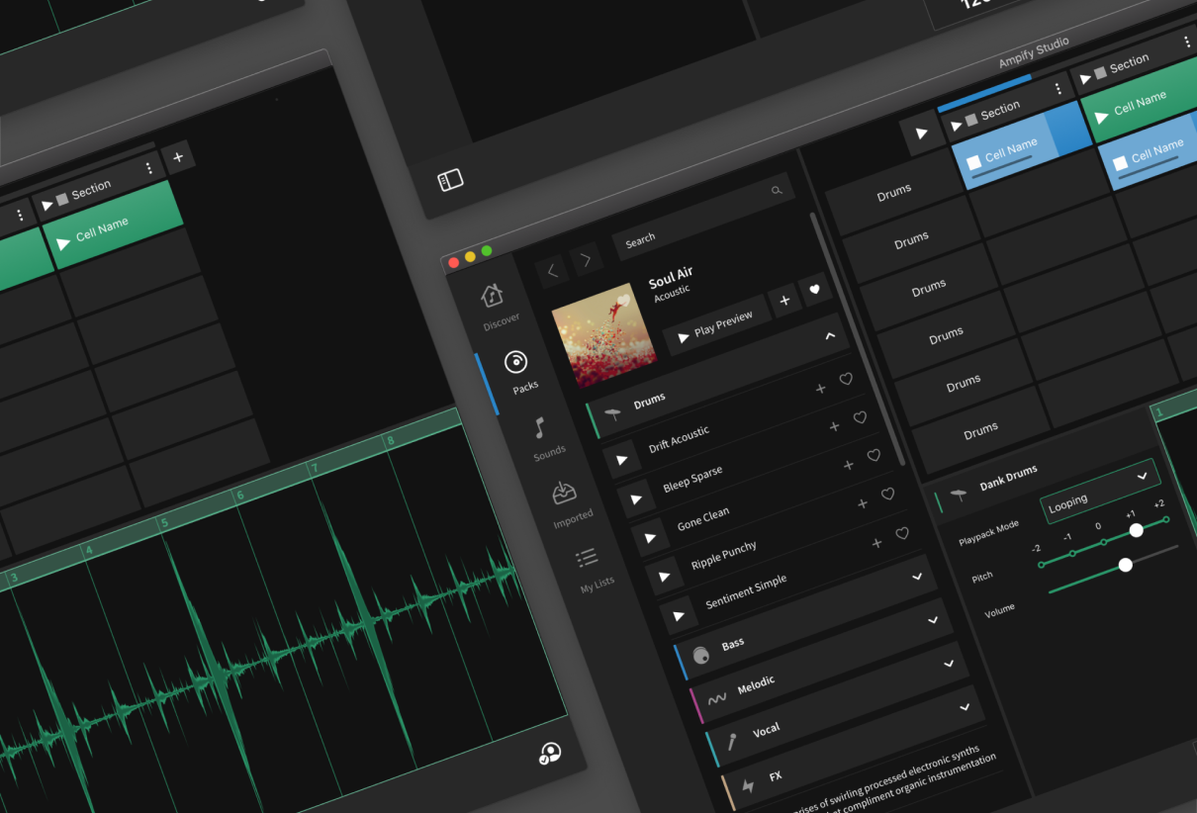Favorite the Soul Air pack heart
The height and width of the screenshot is (813, 1197).
point(815,290)
